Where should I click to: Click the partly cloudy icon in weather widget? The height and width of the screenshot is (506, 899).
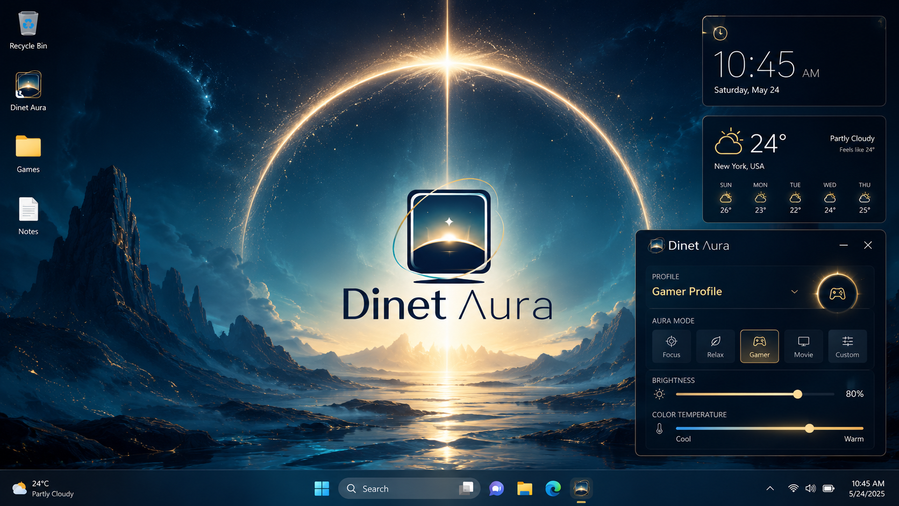[x=729, y=142]
